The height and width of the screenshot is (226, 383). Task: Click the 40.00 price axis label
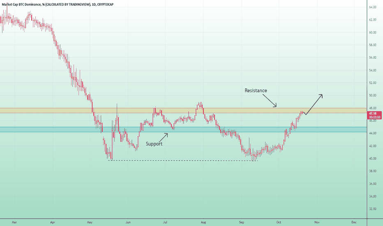coord(372,159)
